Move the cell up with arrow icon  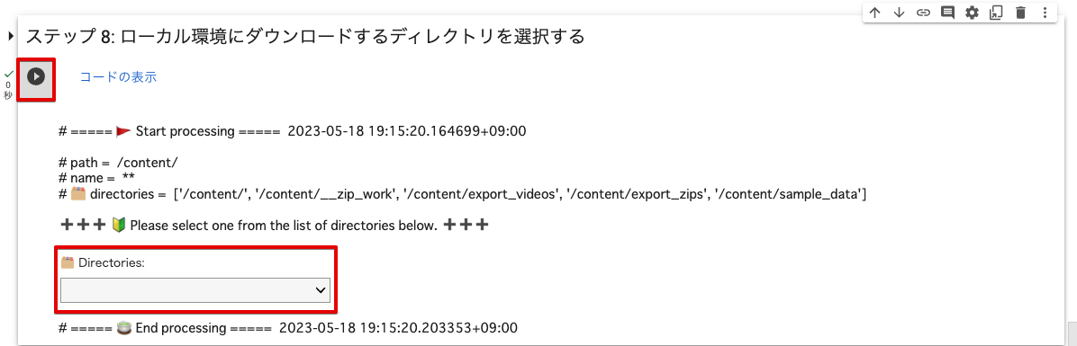[874, 13]
